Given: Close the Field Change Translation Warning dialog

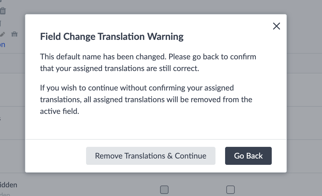Looking at the screenshot, I should coord(276,26).
